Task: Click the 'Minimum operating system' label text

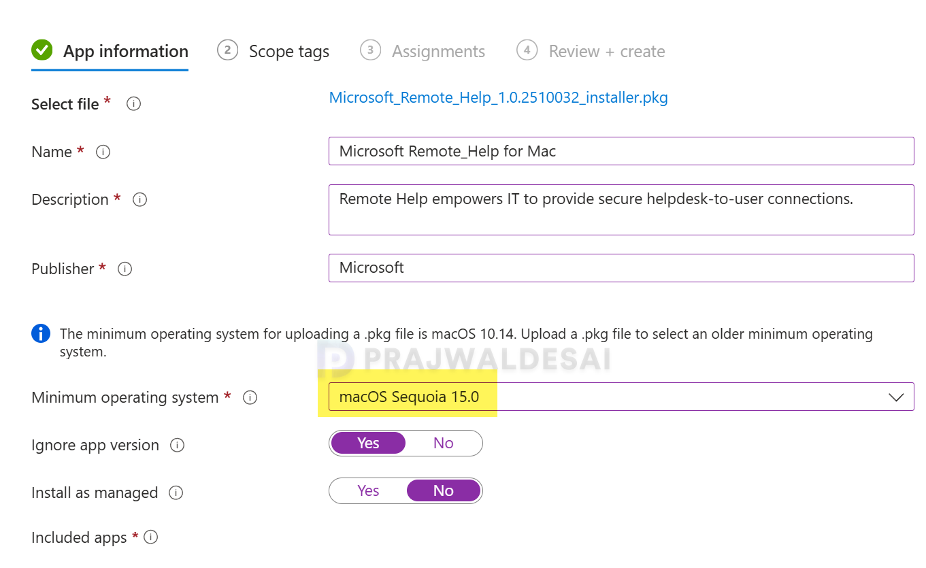Action: click(x=125, y=397)
